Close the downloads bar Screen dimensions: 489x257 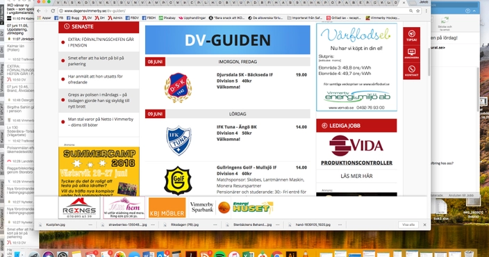[x=424, y=224]
